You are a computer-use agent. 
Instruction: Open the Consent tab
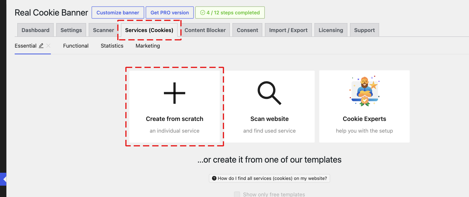coord(247,30)
